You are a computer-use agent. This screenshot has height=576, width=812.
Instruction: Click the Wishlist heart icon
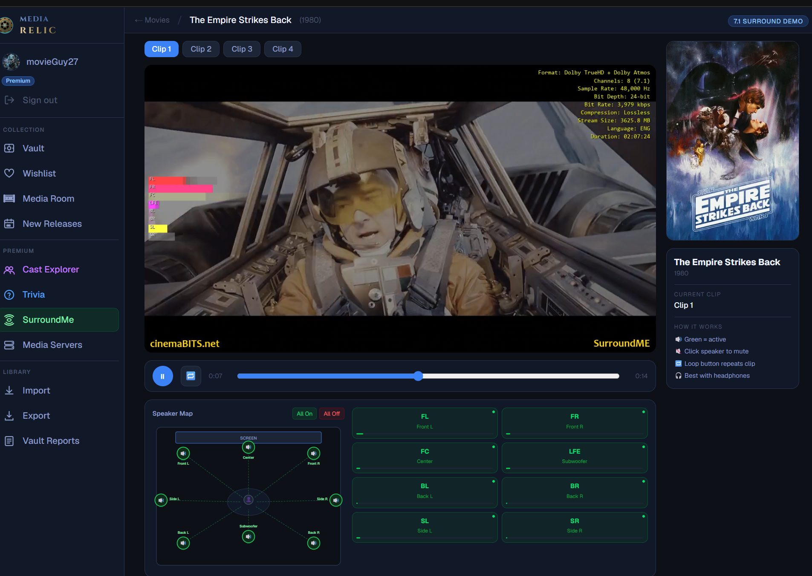9,174
